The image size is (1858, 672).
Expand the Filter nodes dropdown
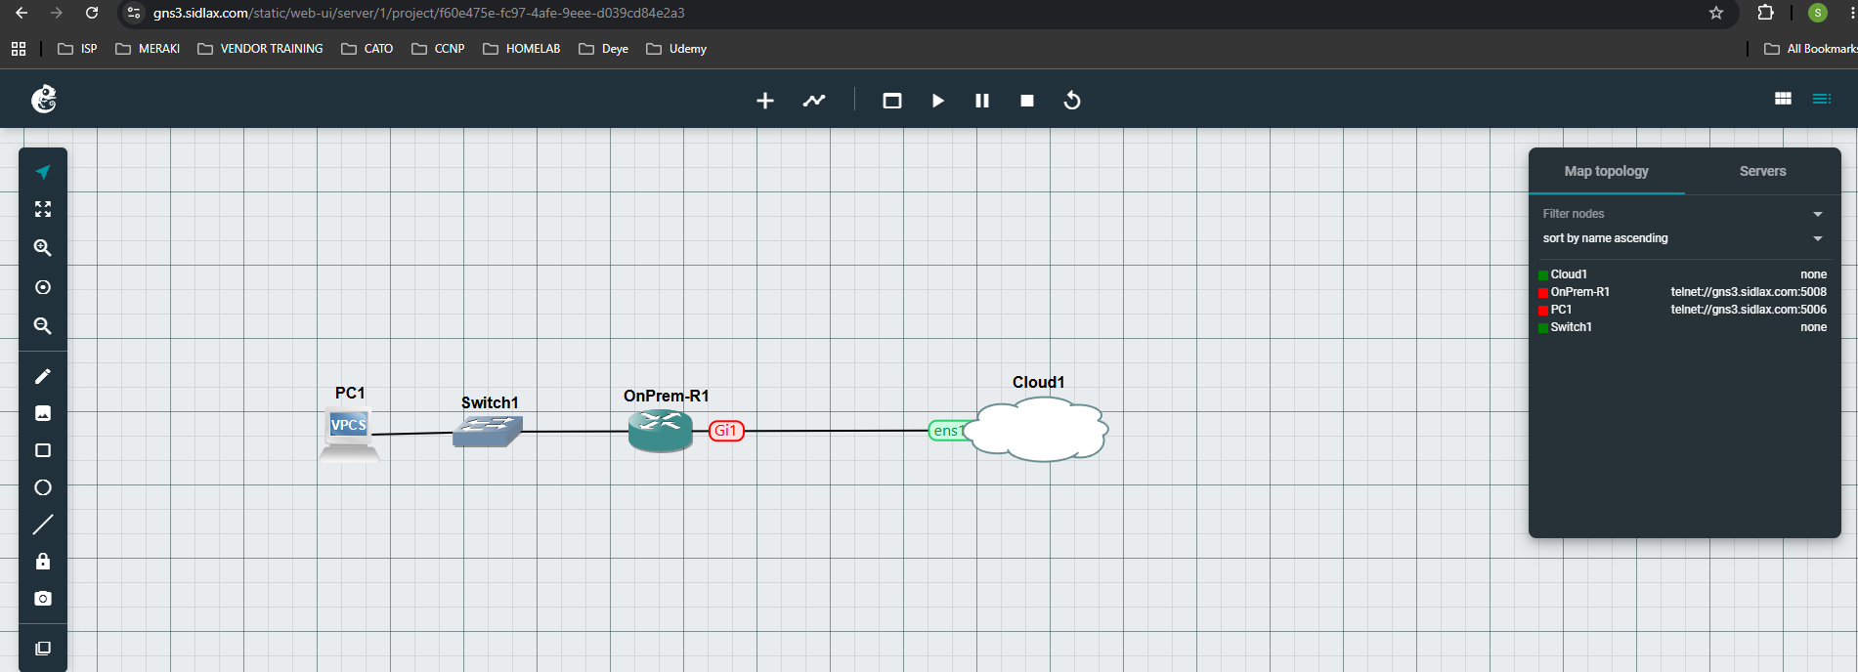pos(1683,214)
